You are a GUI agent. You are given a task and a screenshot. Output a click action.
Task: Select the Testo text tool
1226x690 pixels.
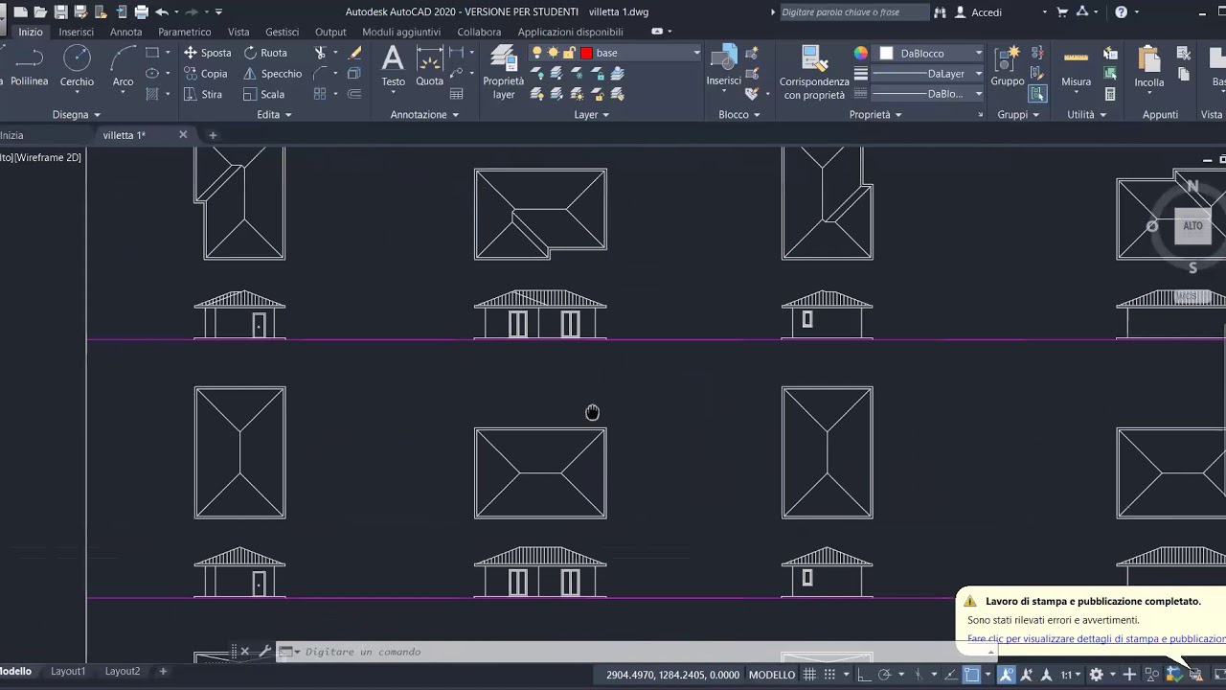tap(393, 67)
